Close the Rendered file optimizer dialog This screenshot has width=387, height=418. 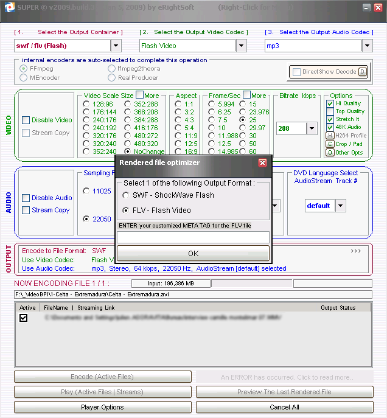click(x=262, y=162)
